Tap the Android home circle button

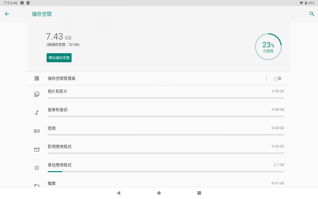159,193
